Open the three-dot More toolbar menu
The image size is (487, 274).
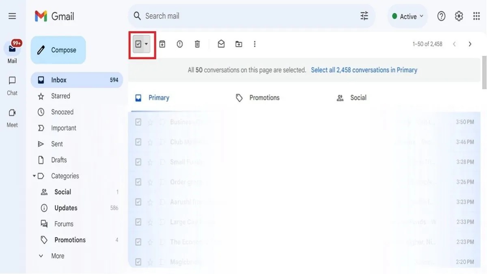[x=255, y=44]
